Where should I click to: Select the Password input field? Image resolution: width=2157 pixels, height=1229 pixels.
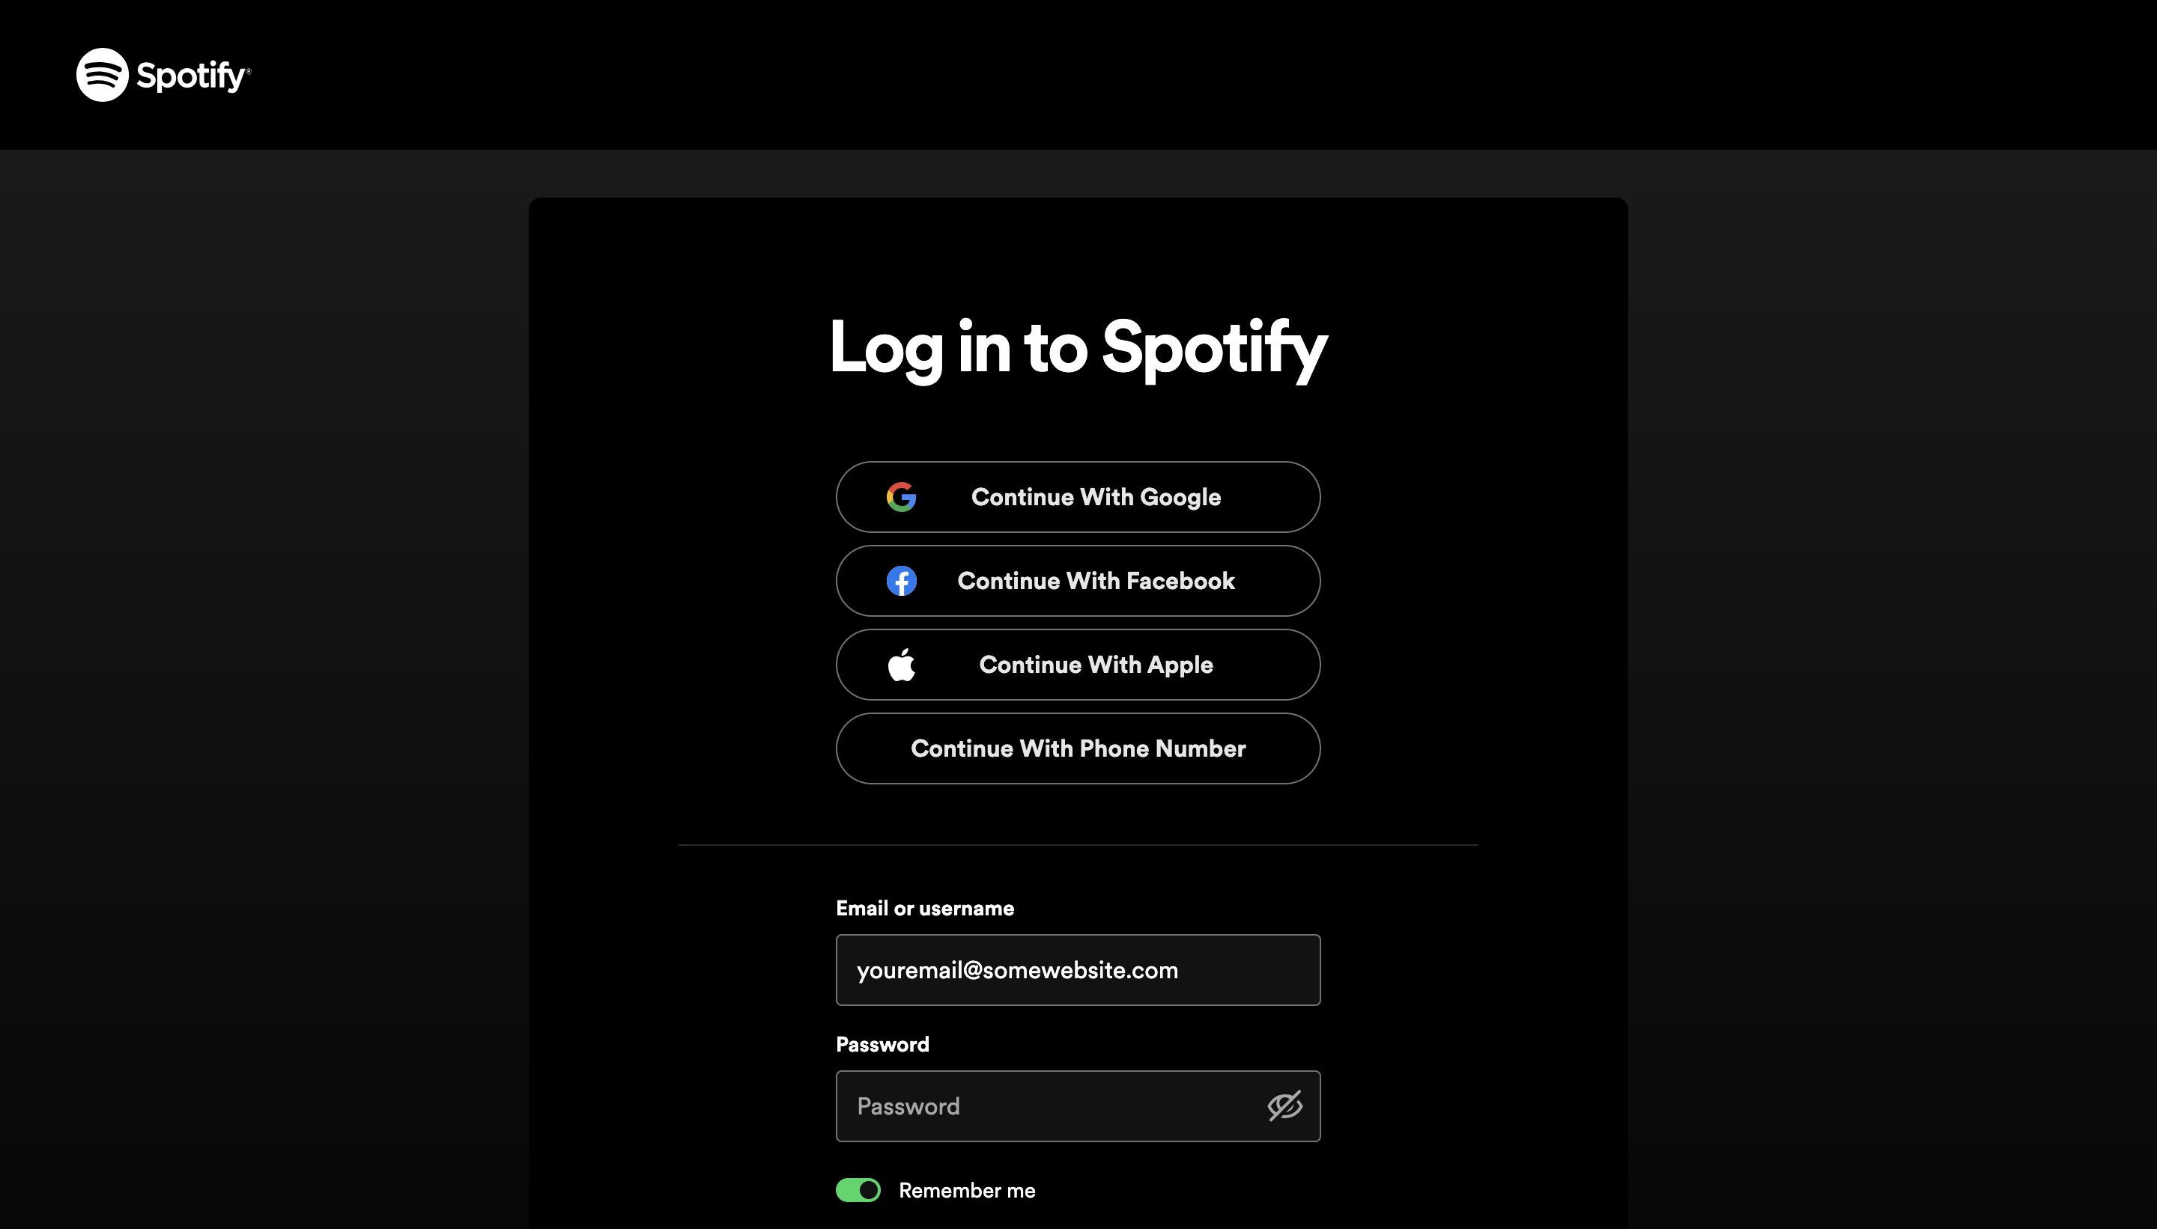tap(1077, 1106)
